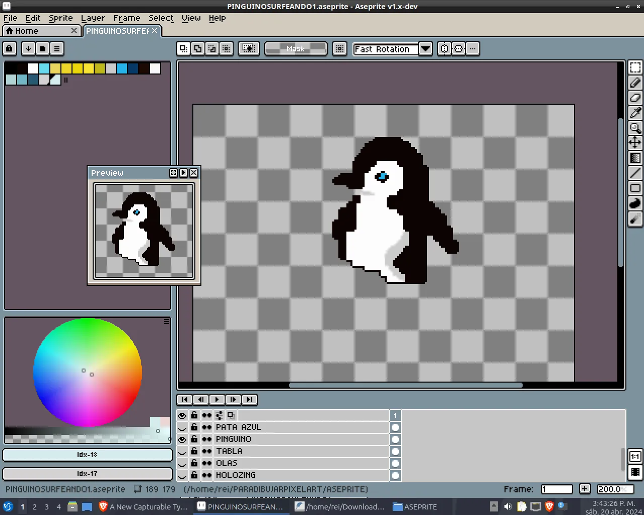644x515 pixels.
Task: Open the File menu
Action: [11, 18]
